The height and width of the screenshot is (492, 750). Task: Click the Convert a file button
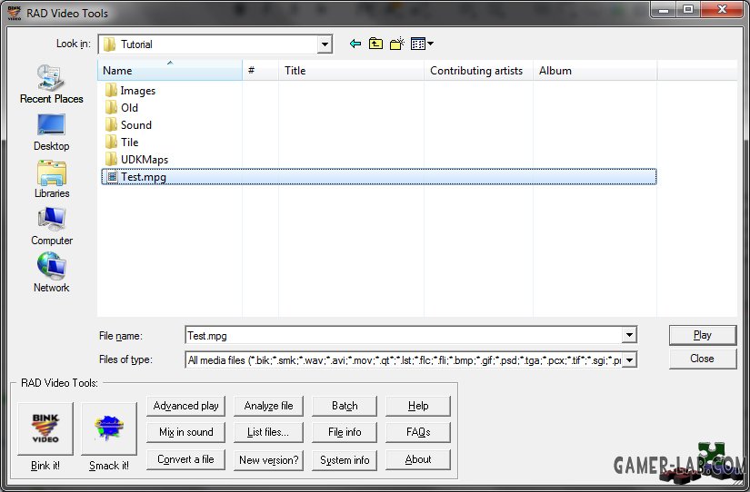point(185,459)
